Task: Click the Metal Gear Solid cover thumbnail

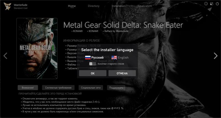Action: click(37, 48)
